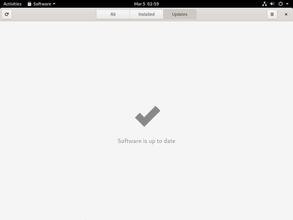293x220 pixels.
Task: Click the "Software is up to date" text
Action: click(146, 141)
